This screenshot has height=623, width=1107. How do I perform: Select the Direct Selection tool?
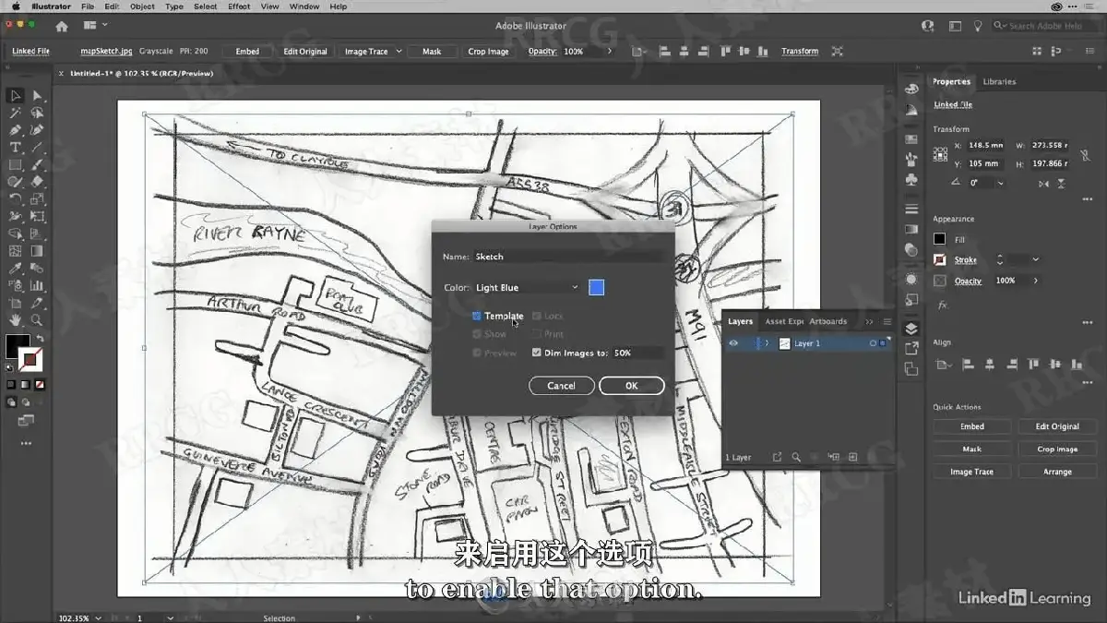[37, 95]
